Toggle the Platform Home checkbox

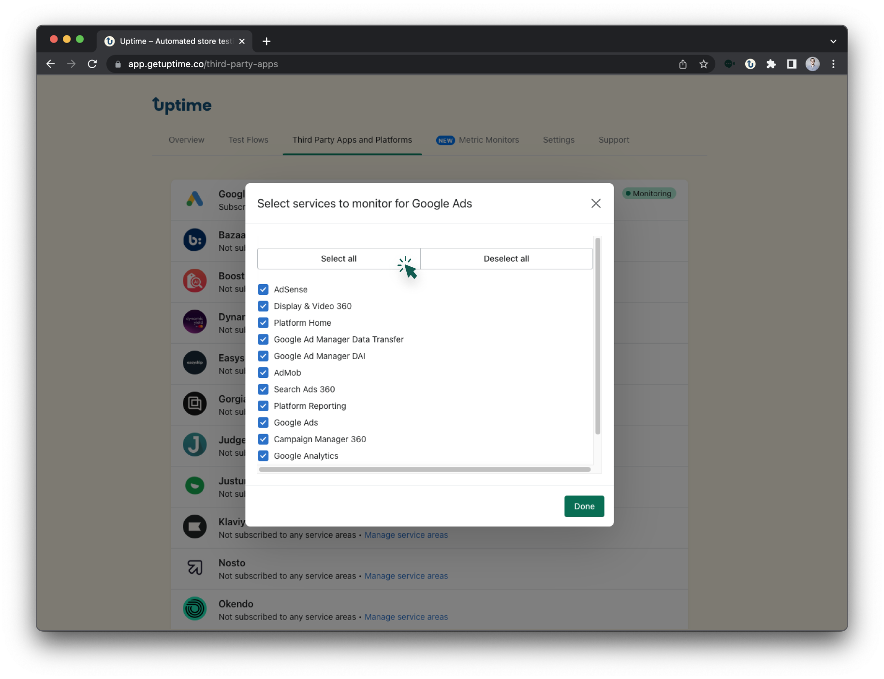coord(263,323)
